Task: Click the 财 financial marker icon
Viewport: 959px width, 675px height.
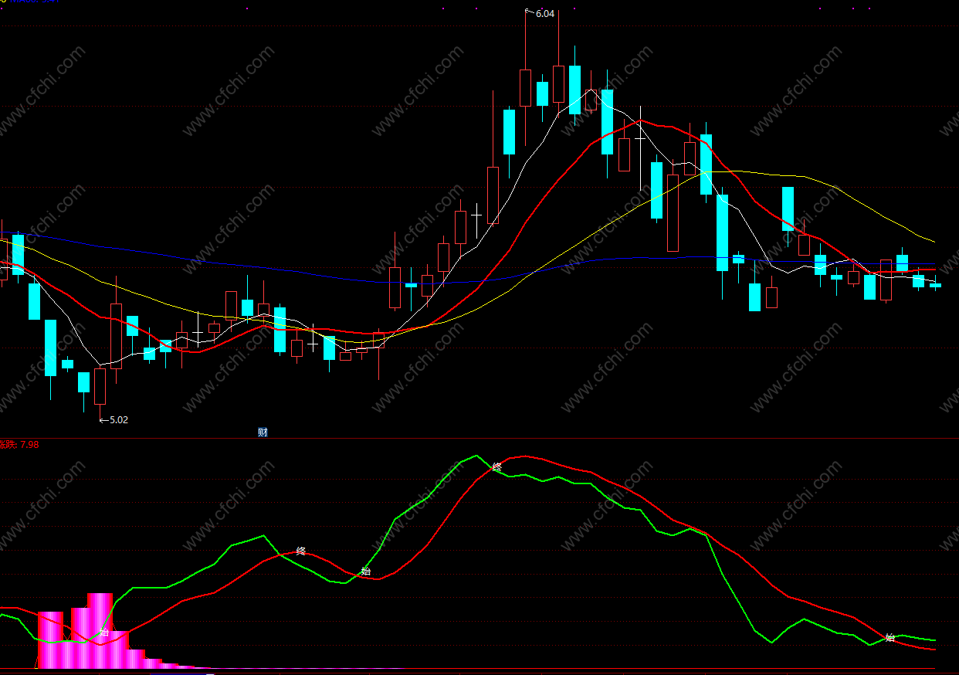Action: tap(263, 432)
